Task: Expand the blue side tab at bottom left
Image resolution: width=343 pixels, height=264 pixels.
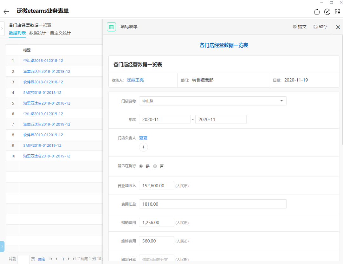Action: pyautogui.click(x=2, y=246)
